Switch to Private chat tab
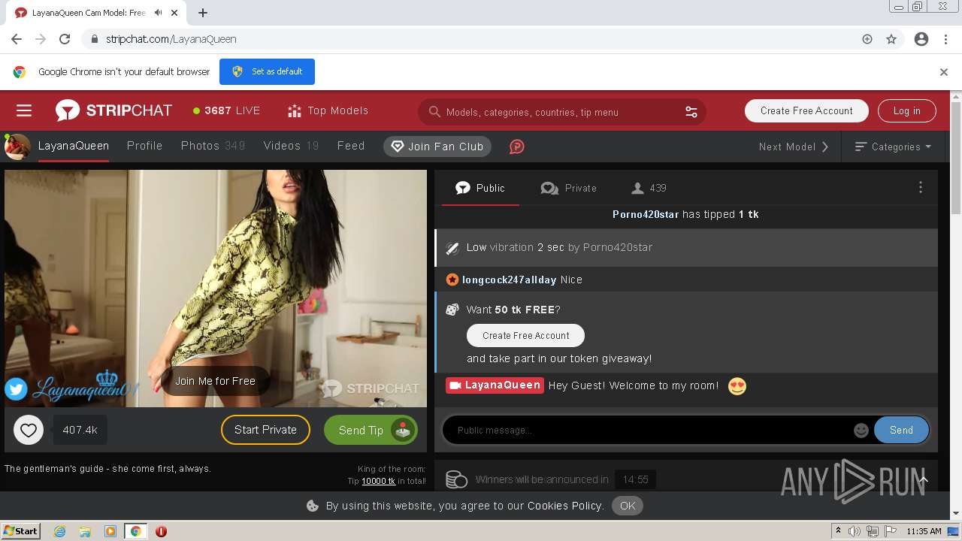Viewport: 962px width, 541px height. (569, 188)
